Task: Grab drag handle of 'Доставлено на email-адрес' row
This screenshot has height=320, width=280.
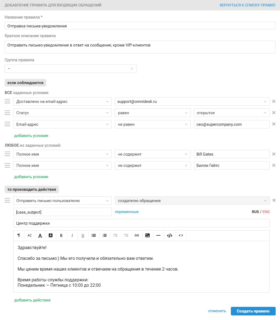Action: point(7,101)
